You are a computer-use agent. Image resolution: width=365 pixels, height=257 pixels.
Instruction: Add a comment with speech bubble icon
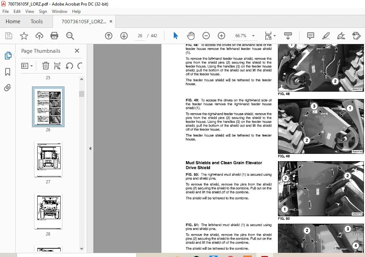click(311, 36)
